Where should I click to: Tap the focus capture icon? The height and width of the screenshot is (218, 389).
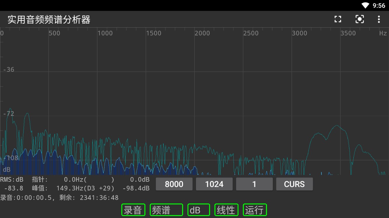[360, 19]
